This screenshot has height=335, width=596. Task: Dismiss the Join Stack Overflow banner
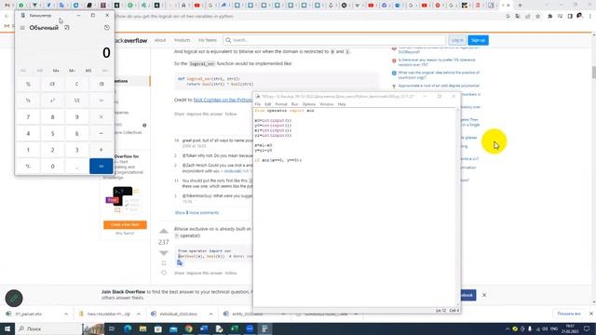pyautogui.click(x=484, y=295)
